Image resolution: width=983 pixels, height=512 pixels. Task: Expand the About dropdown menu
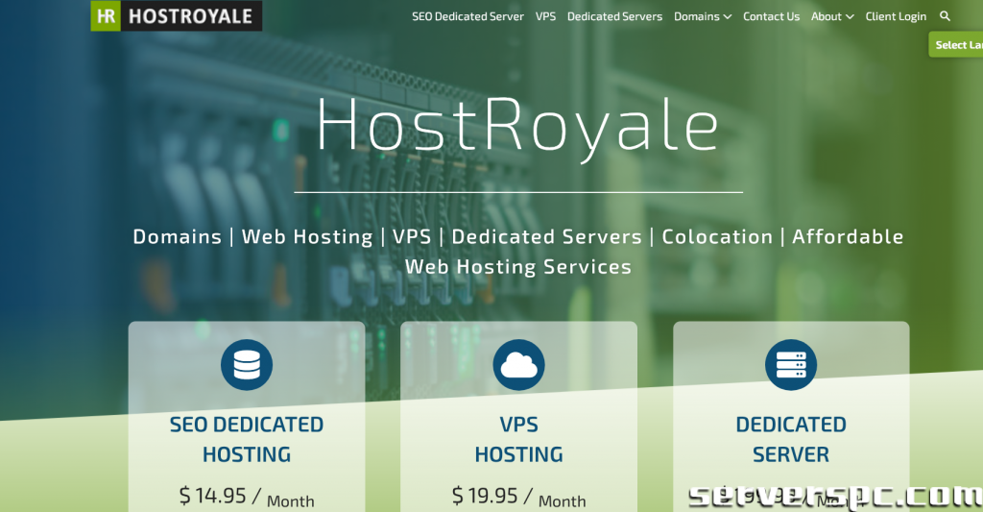tap(831, 16)
